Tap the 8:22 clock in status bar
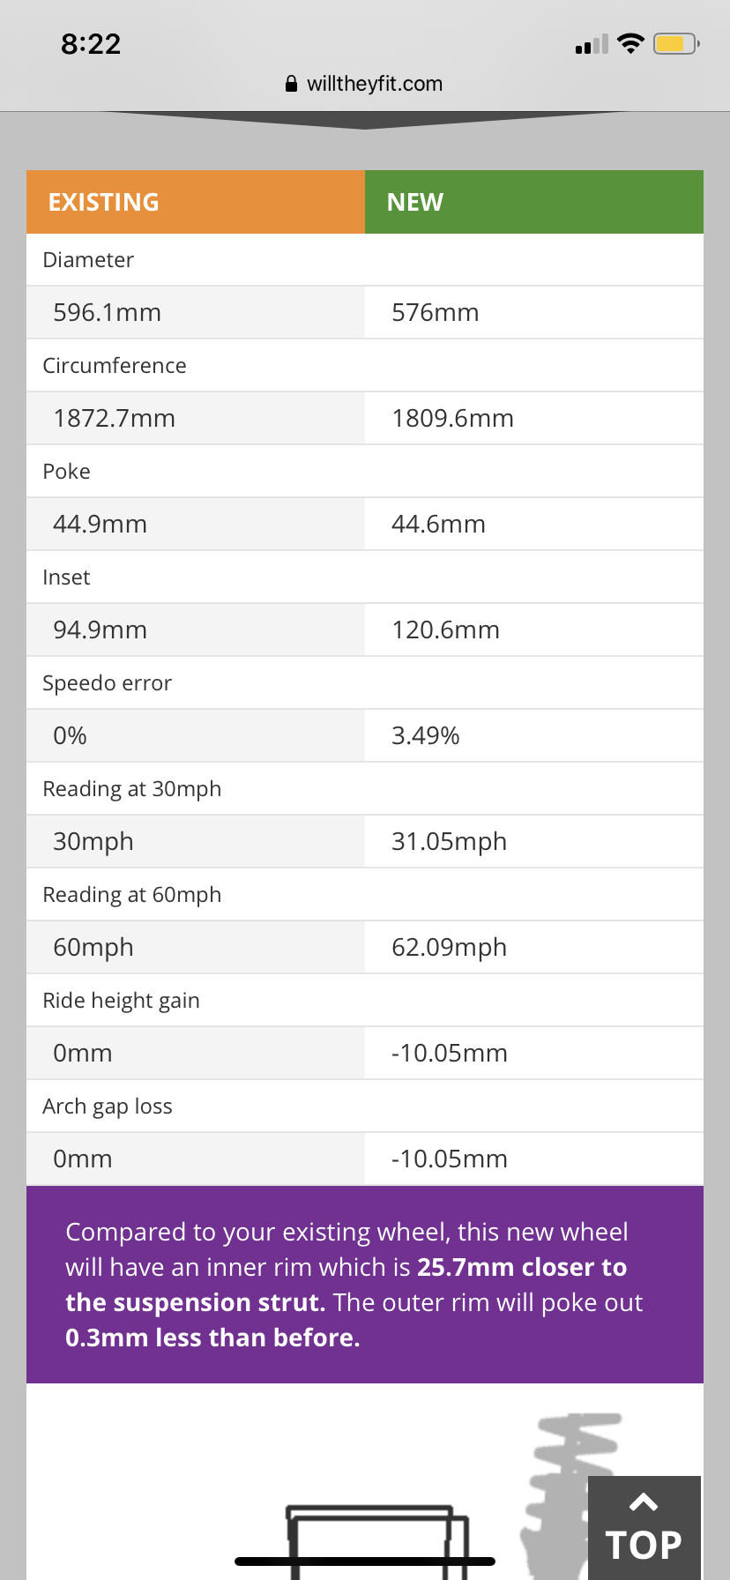 (91, 44)
